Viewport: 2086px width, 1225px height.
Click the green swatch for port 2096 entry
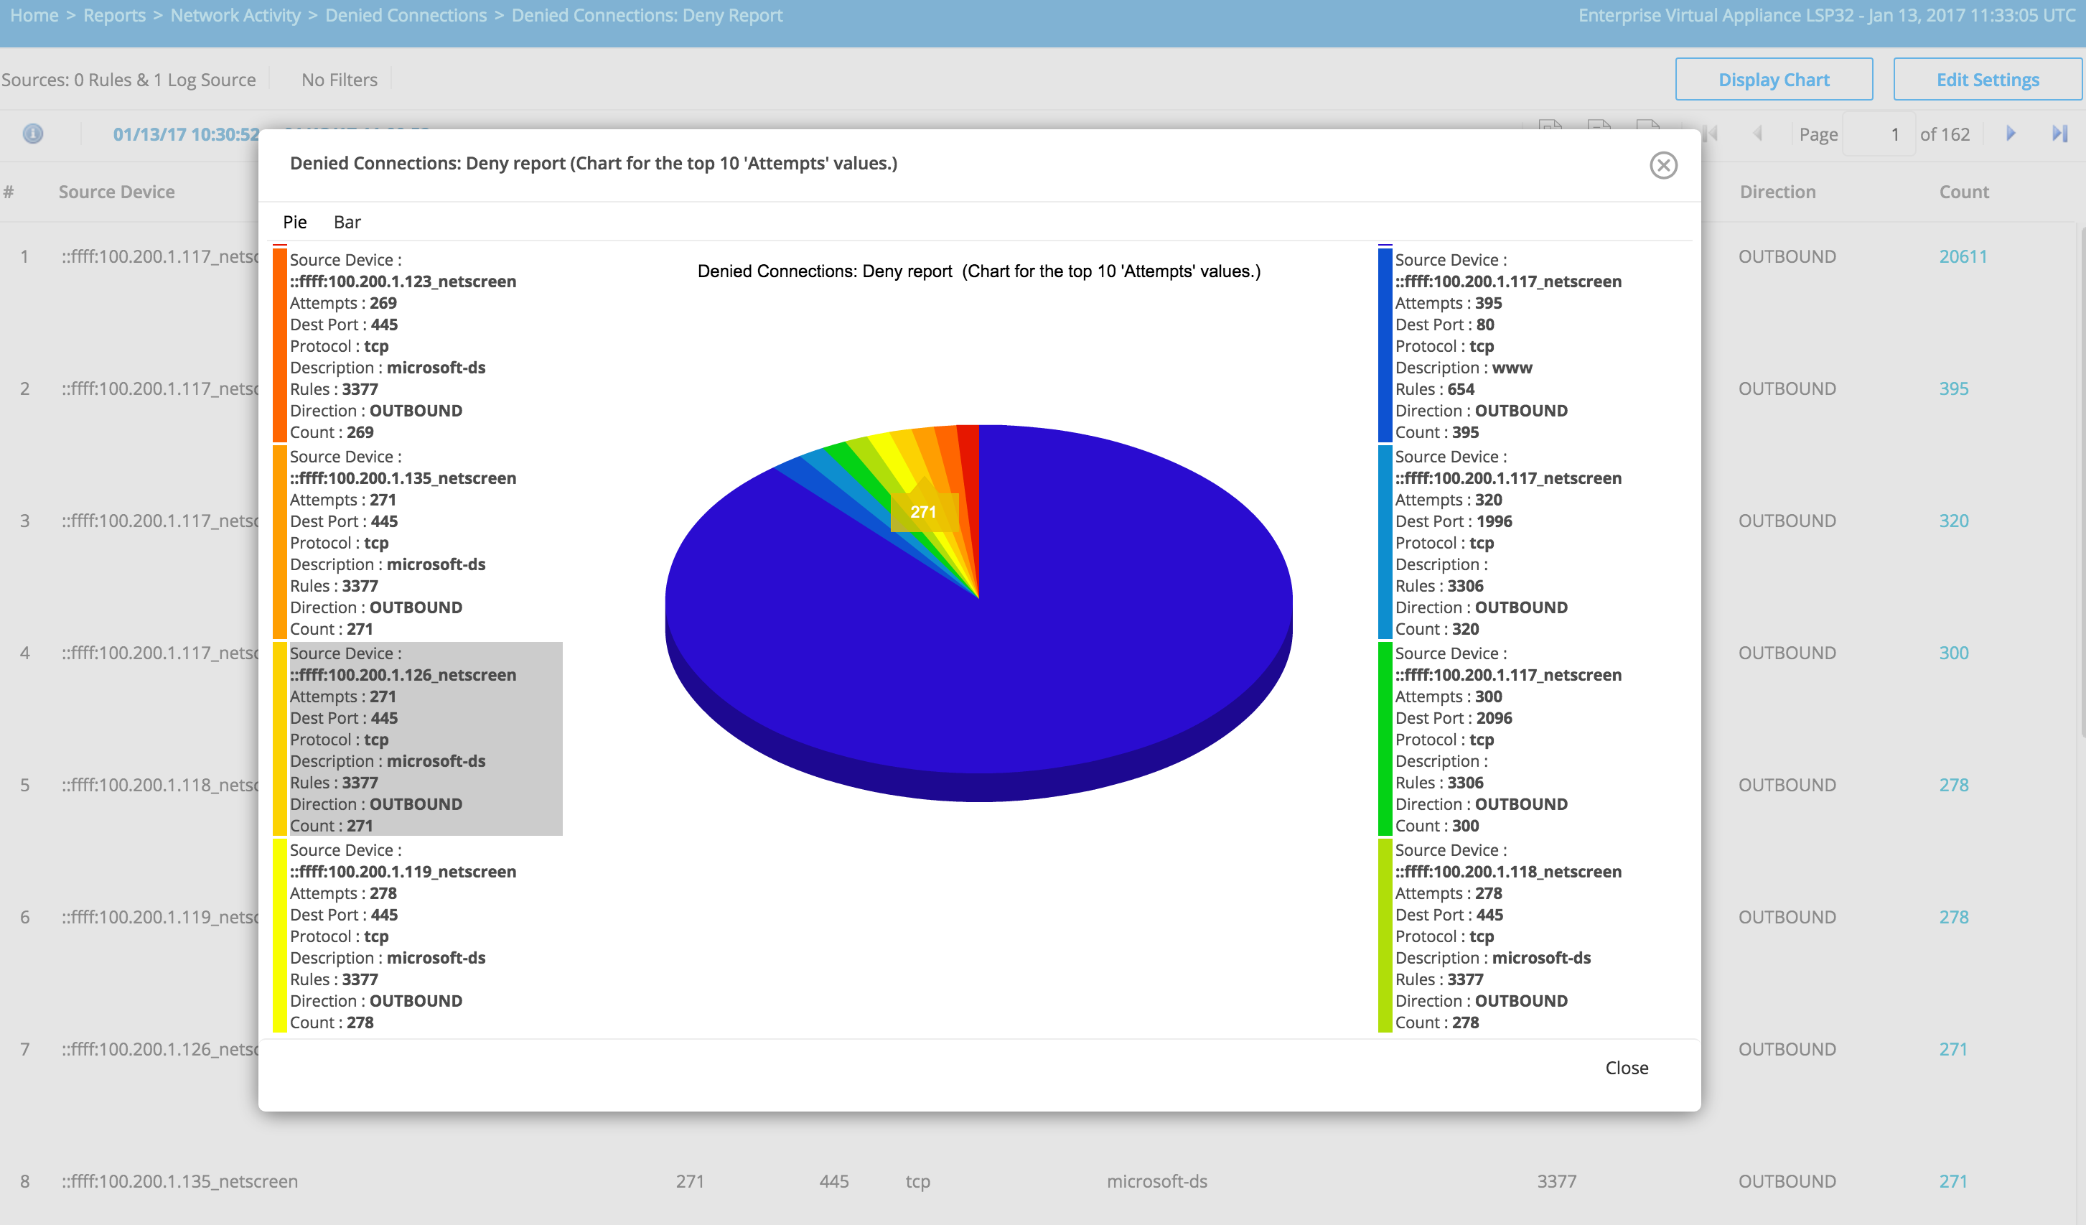coord(1385,739)
